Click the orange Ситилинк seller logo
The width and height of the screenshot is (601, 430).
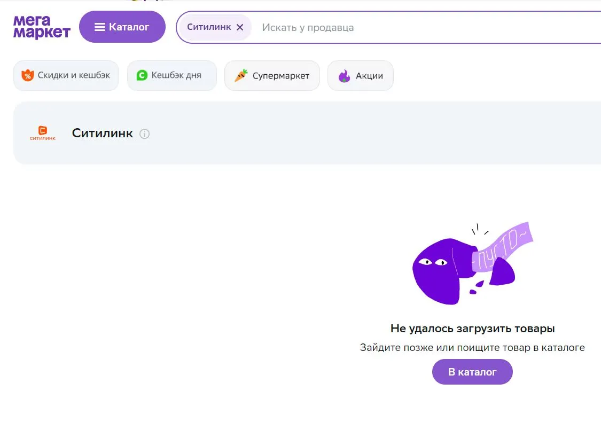43,133
